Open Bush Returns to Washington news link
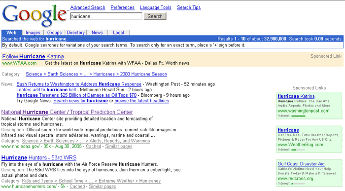This screenshot has height=191, width=345. 79,84
